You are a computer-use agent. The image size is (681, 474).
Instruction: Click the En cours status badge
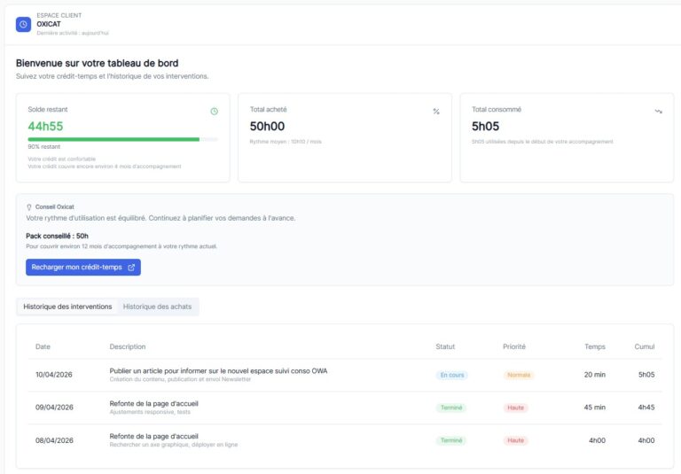click(451, 375)
